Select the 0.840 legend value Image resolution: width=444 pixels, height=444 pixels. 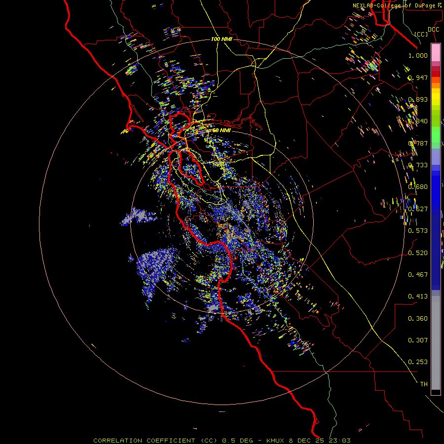tap(418, 121)
